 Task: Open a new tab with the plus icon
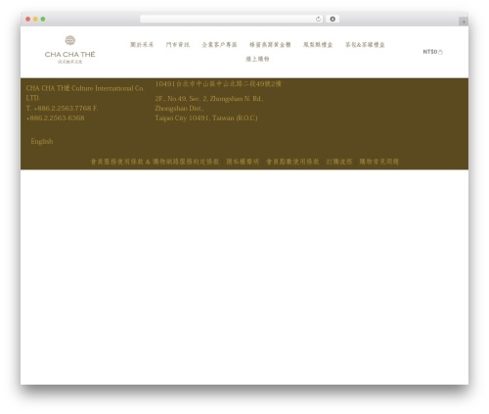coord(464,22)
